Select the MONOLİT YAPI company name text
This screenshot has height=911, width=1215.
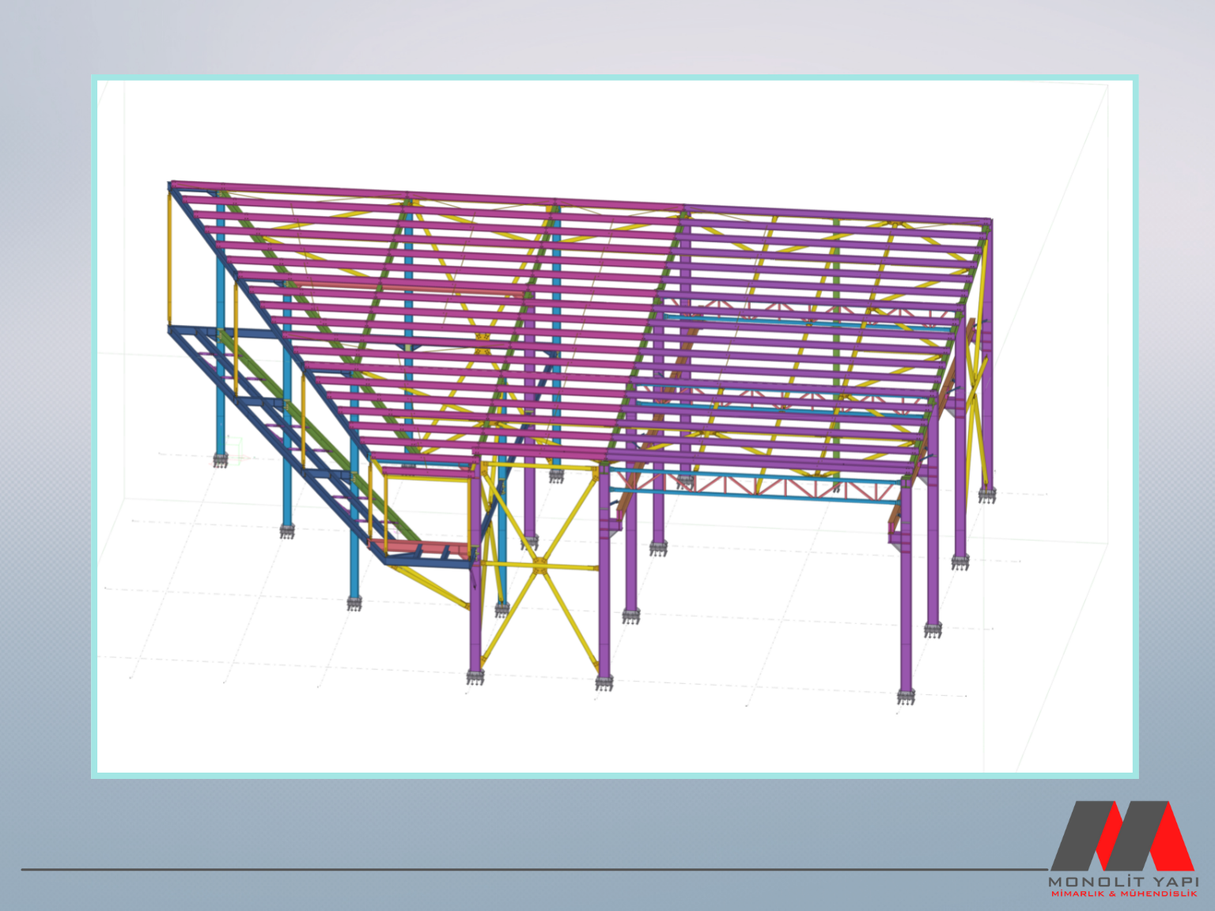1123,881
